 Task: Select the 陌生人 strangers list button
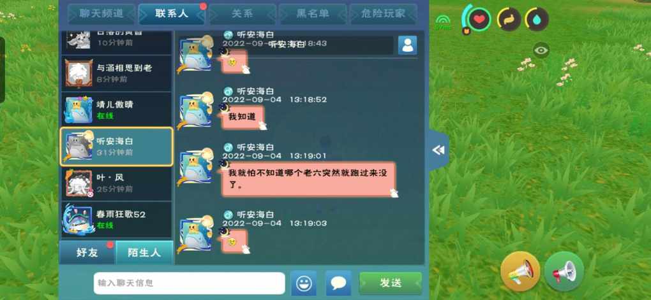point(144,252)
